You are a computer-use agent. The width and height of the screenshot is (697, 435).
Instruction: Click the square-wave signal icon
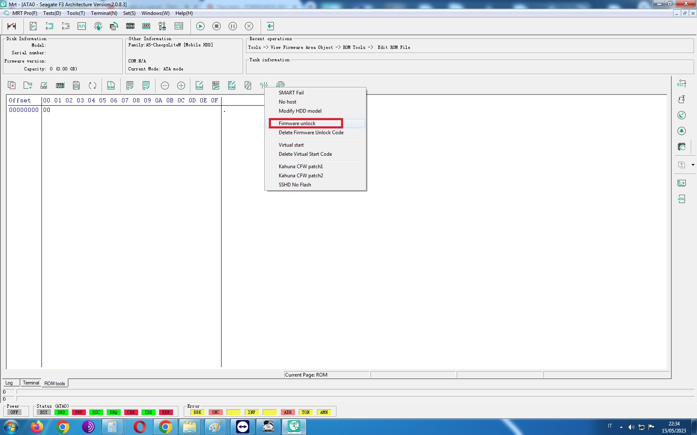pos(82,26)
